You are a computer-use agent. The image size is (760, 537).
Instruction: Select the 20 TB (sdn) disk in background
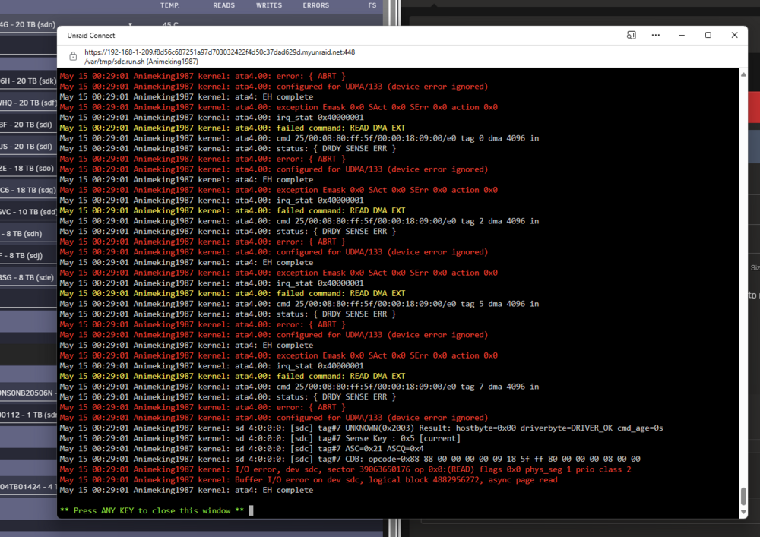click(27, 24)
